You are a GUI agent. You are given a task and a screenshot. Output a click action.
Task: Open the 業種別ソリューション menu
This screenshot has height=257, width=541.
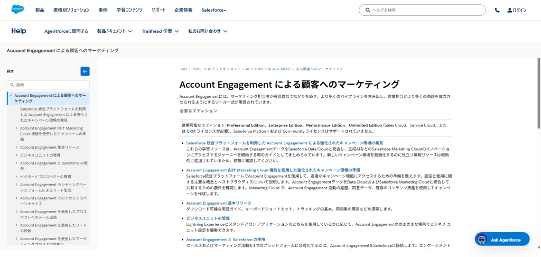click(71, 11)
